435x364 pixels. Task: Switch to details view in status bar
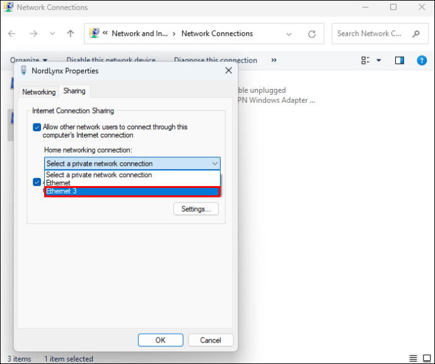coord(413,358)
